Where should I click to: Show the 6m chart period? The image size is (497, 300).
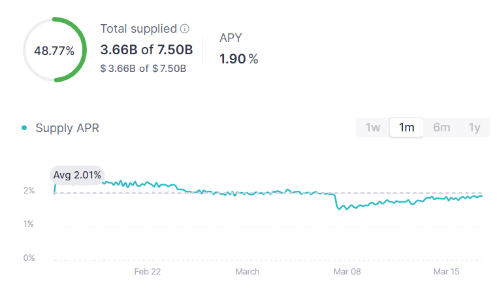tap(441, 127)
